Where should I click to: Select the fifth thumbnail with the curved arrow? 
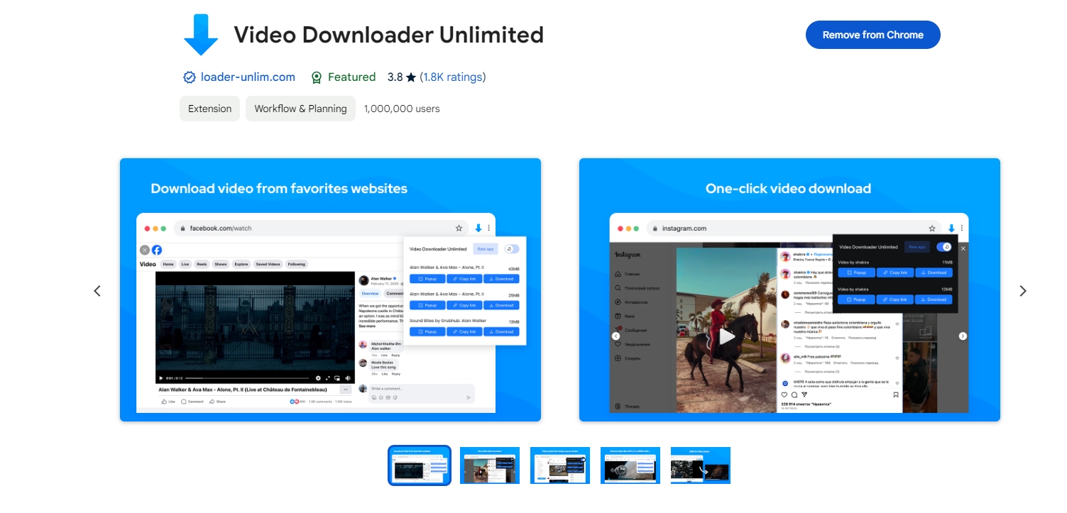(x=701, y=465)
